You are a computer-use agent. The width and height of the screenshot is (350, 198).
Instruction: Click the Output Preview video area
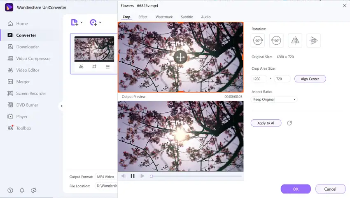click(181, 136)
